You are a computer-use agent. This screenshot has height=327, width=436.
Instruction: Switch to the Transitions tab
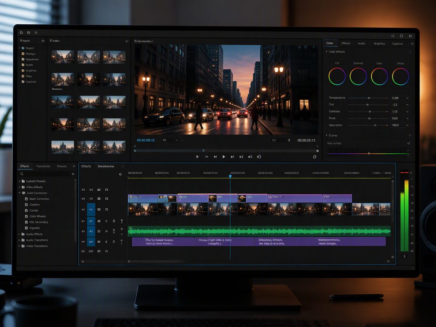point(43,166)
